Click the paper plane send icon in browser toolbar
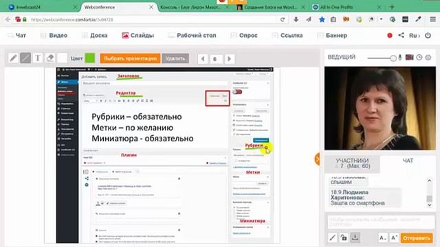This screenshot has height=247, width=440. [x=309, y=19]
